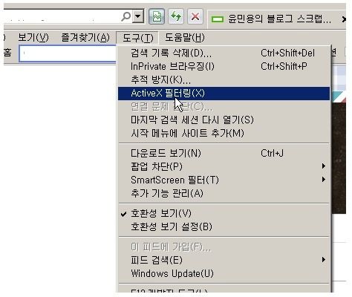This screenshot has width=352, height=297.
Task: Select InPrivate 브라우징(I) entry
Action: pos(224,66)
